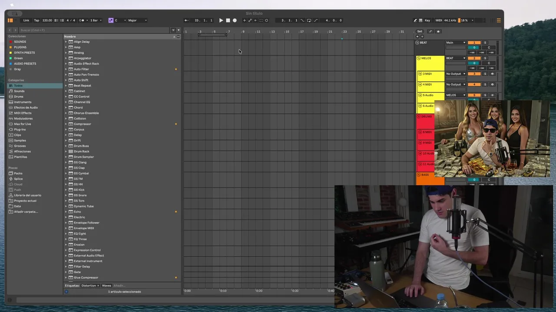
Task: Solo the 3 MIDI track
Action: 485,74
